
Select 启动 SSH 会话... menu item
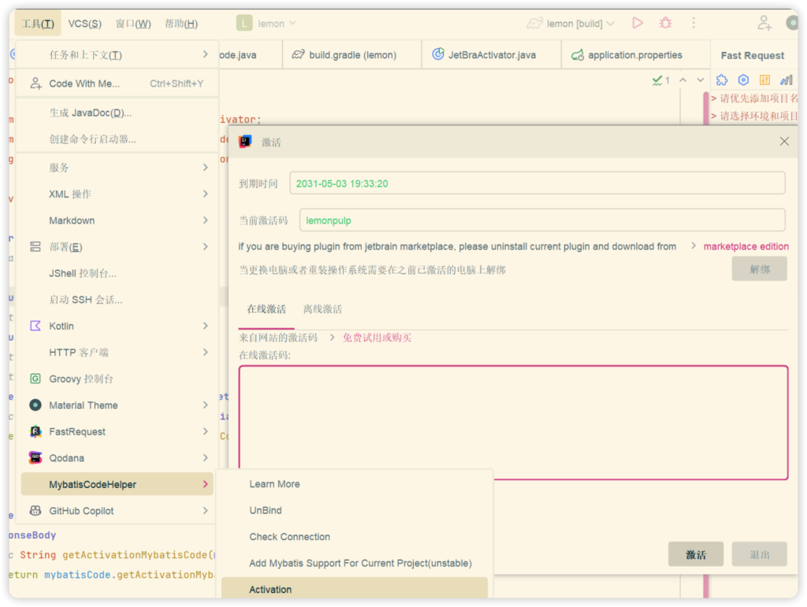coord(117,300)
